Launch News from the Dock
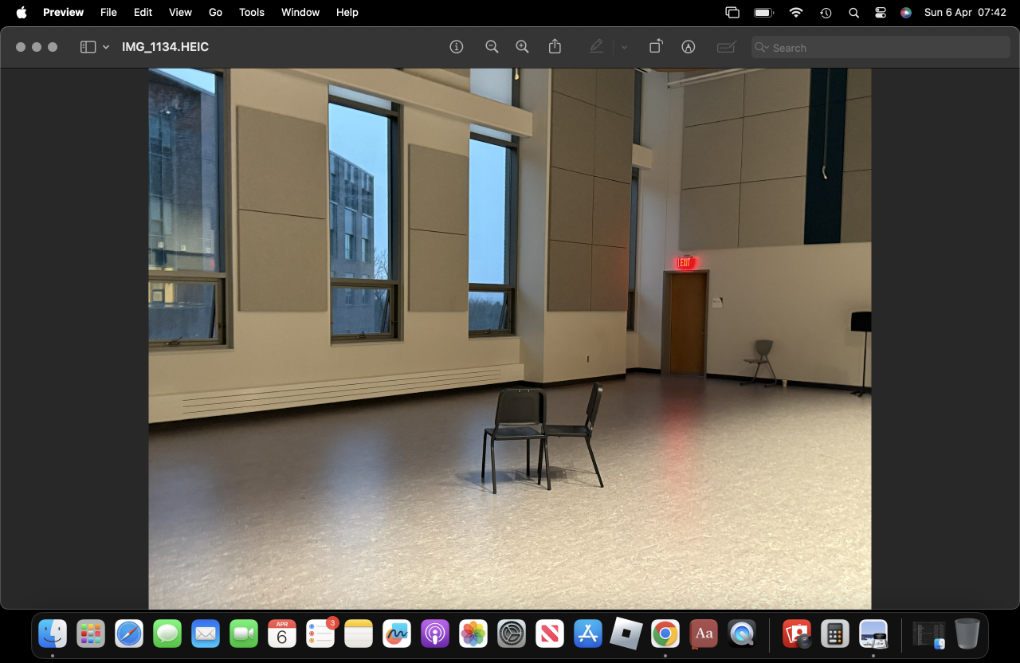1020x663 pixels. [550, 634]
